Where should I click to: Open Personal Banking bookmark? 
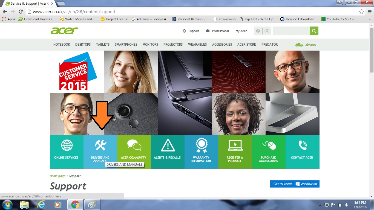190,19
